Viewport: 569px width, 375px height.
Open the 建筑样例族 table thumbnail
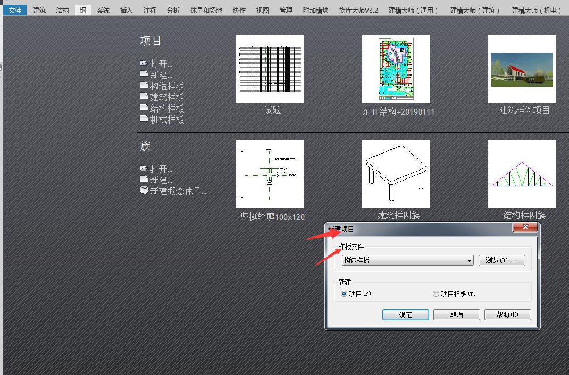pos(396,174)
